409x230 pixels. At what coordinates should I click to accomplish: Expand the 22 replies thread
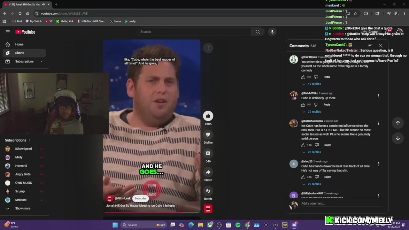(x=312, y=184)
